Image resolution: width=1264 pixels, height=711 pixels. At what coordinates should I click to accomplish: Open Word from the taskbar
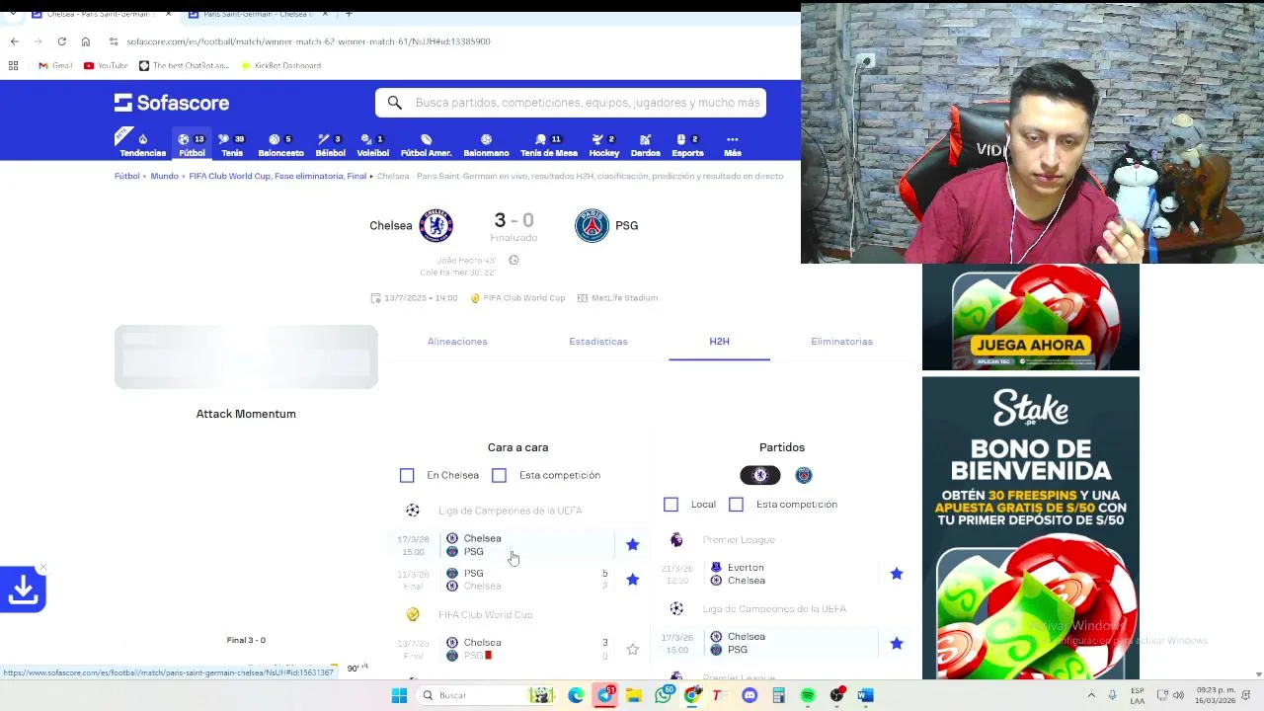865,695
